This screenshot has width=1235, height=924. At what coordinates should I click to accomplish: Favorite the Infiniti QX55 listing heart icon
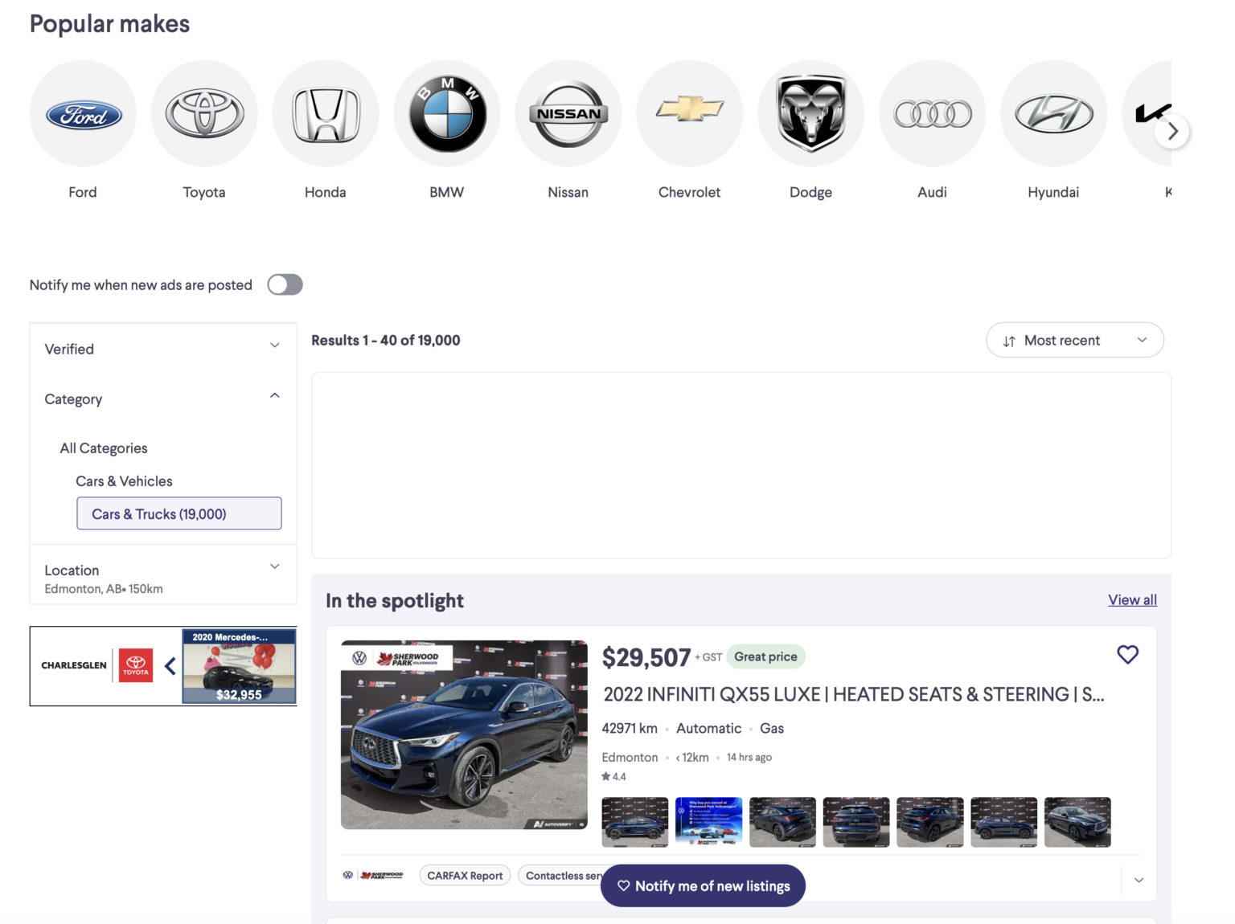pos(1127,655)
